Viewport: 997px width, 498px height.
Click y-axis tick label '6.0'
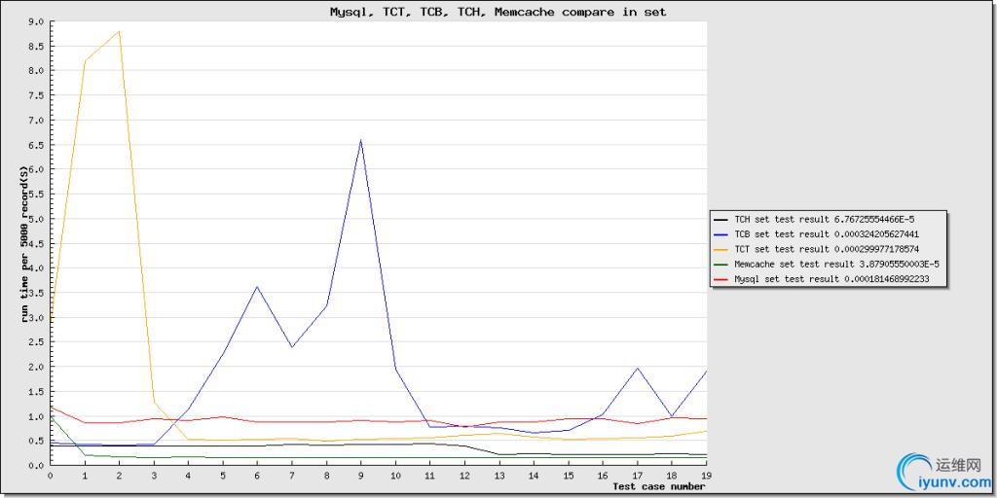37,169
